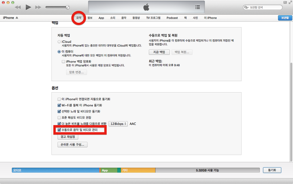Click the blue 오디오 (Audio) storage segment
Image resolution: width=293 pixels, height=184 pixels.
point(56,170)
